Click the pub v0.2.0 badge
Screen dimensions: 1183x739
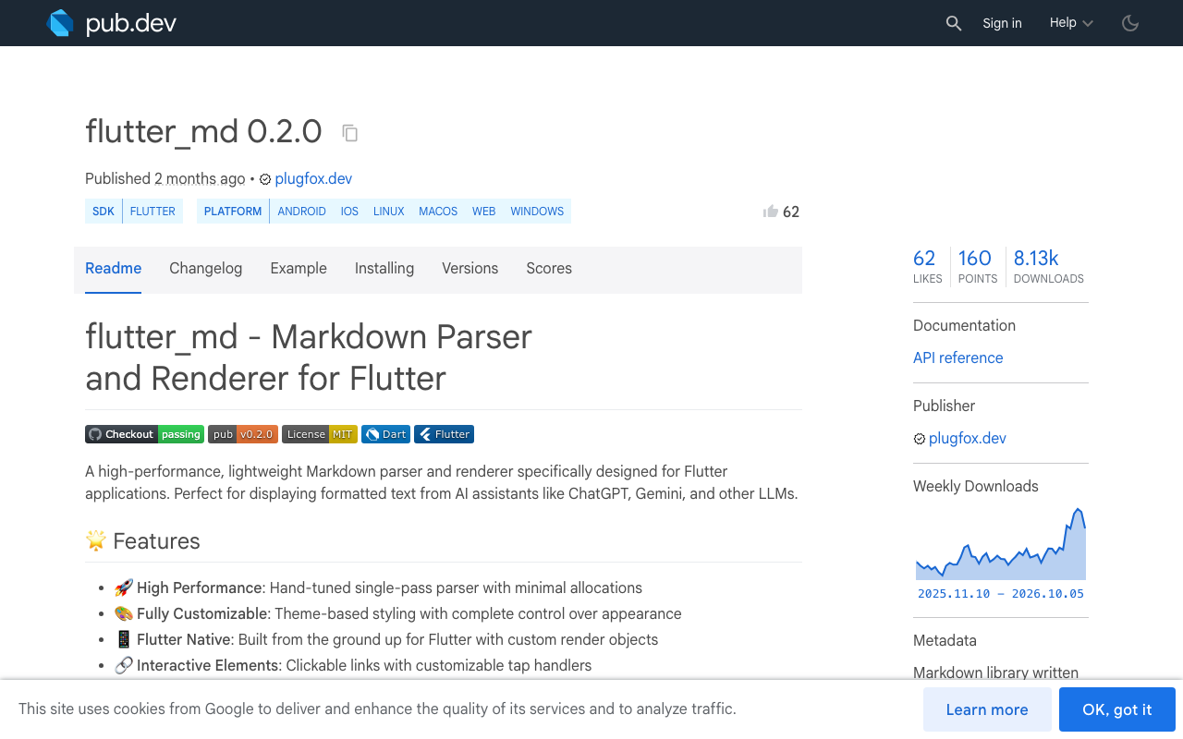tap(242, 434)
